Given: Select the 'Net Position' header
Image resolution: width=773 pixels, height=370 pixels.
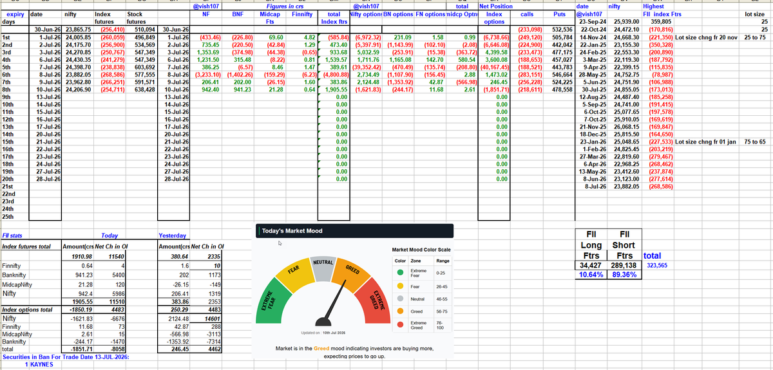Looking at the screenshot, I should click(495, 6).
